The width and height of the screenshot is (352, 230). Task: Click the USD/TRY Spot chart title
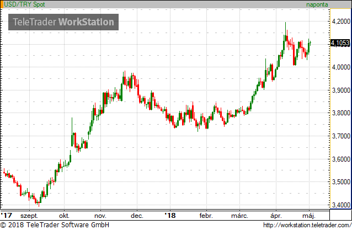click(24, 4)
